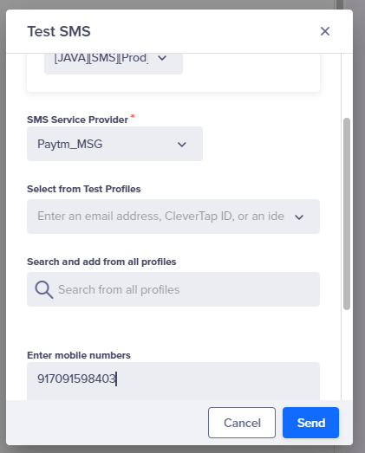The height and width of the screenshot is (453, 365).
Task: Click the Select from Test Profiles label
Action: pos(84,189)
